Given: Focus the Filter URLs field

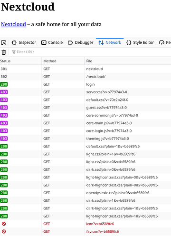Looking at the screenshot, I should 90,52.
